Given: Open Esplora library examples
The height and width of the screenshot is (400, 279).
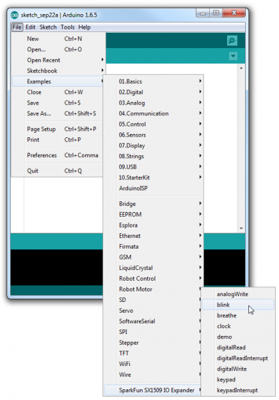Looking at the screenshot, I should pyautogui.click(x=153, y=225).
